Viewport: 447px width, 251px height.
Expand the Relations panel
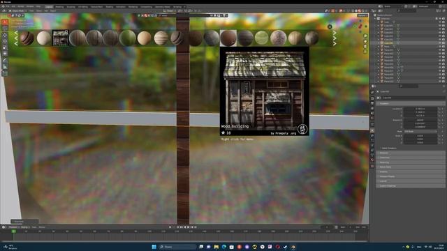411,153
